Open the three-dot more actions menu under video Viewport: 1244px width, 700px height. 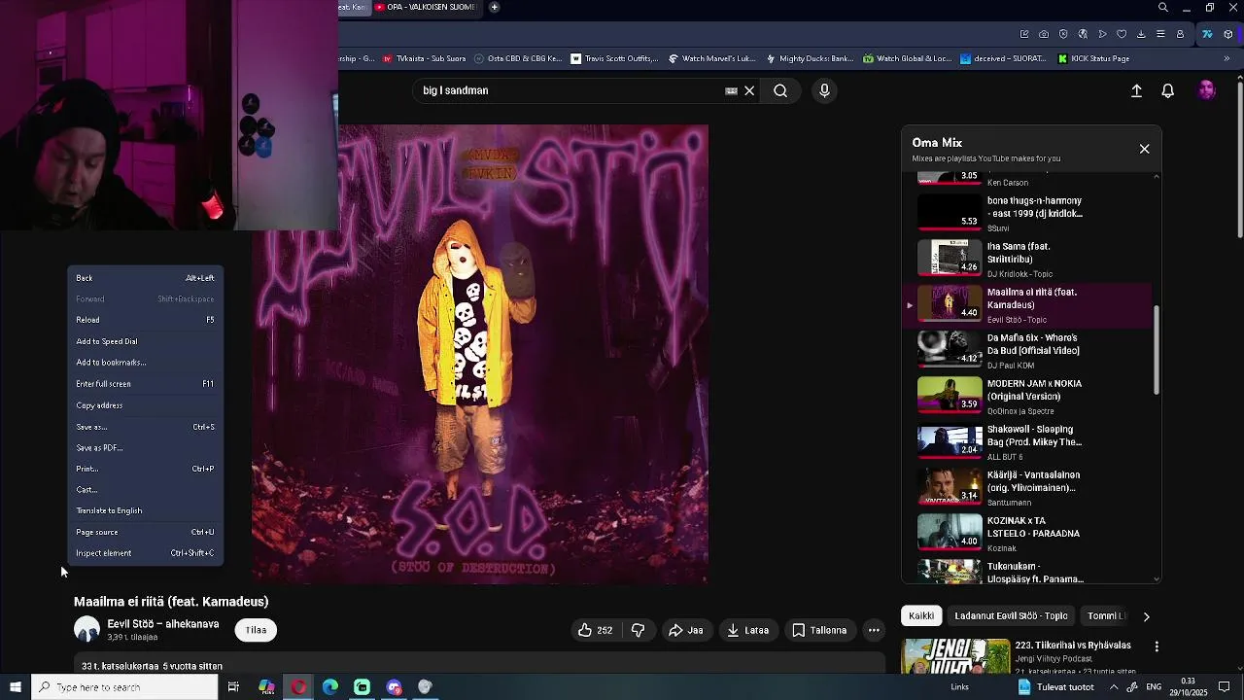pos(874,630)
